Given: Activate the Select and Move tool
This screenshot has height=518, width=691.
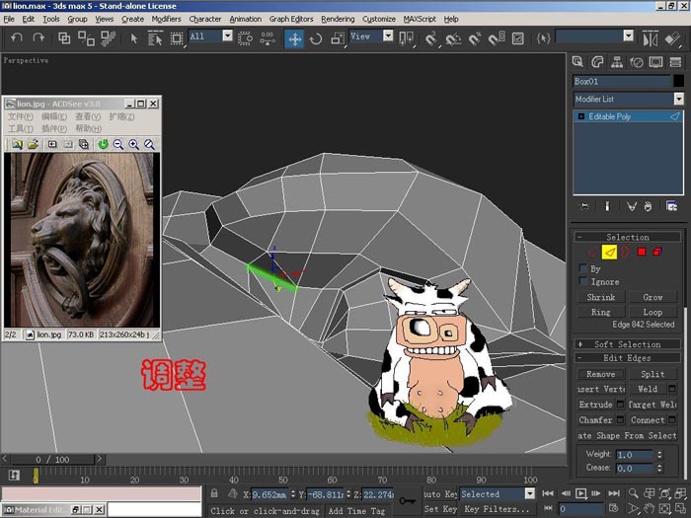Looking at the screenshot, I should (x=294, y=38).
